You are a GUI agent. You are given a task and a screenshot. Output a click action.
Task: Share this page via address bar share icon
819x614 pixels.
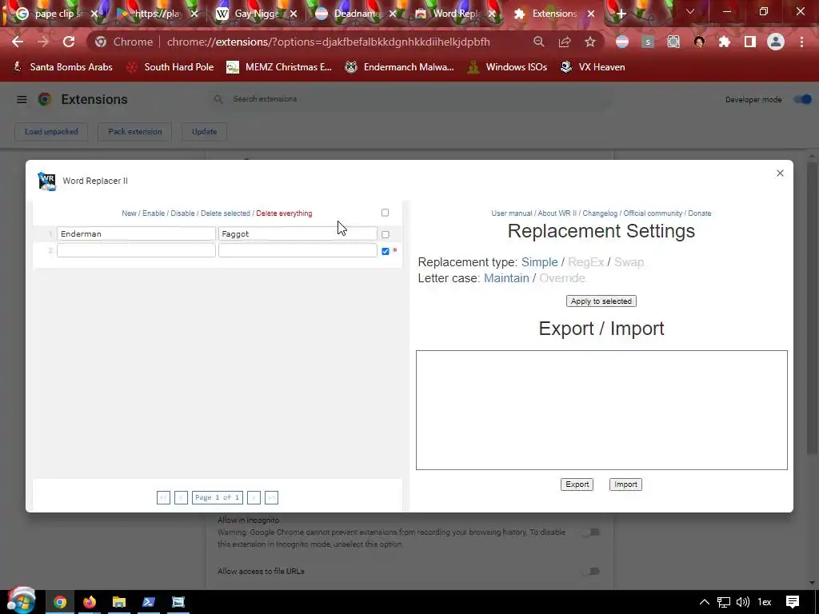(564, 42)
